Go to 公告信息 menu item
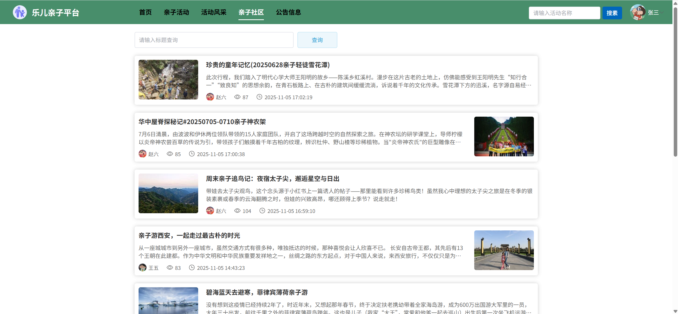This screenshot has width=678, height=314. coord(288,12)
